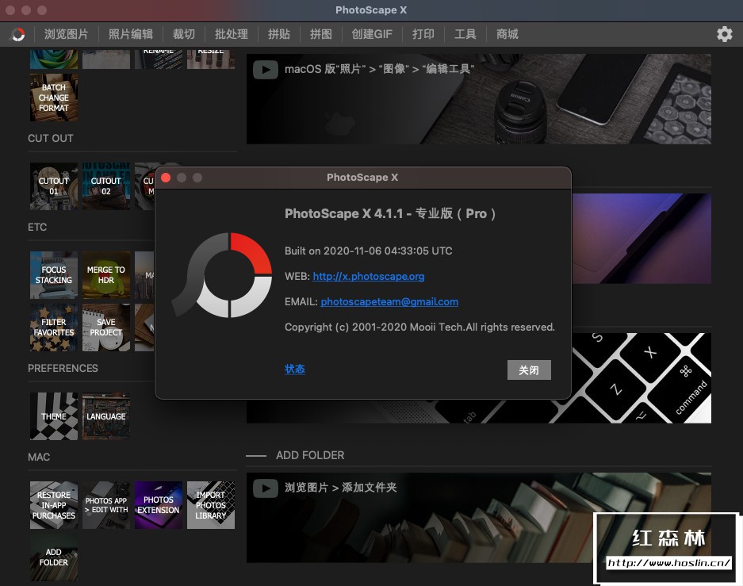Click the PhotoScape X logo in About dialog
The width and height of the screenshot is (743, 586).
coord(223,274)
